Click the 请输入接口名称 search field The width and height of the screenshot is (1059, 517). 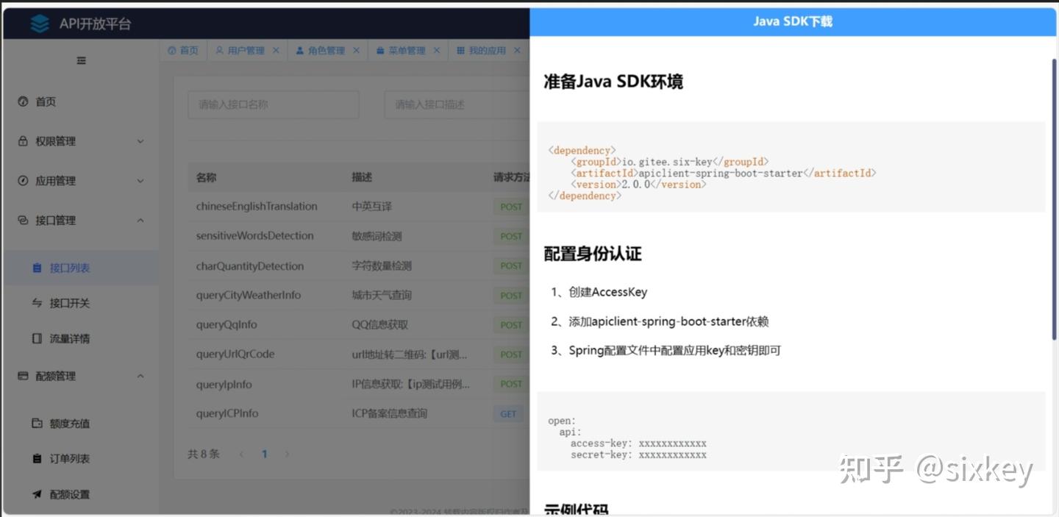[273, 104]
